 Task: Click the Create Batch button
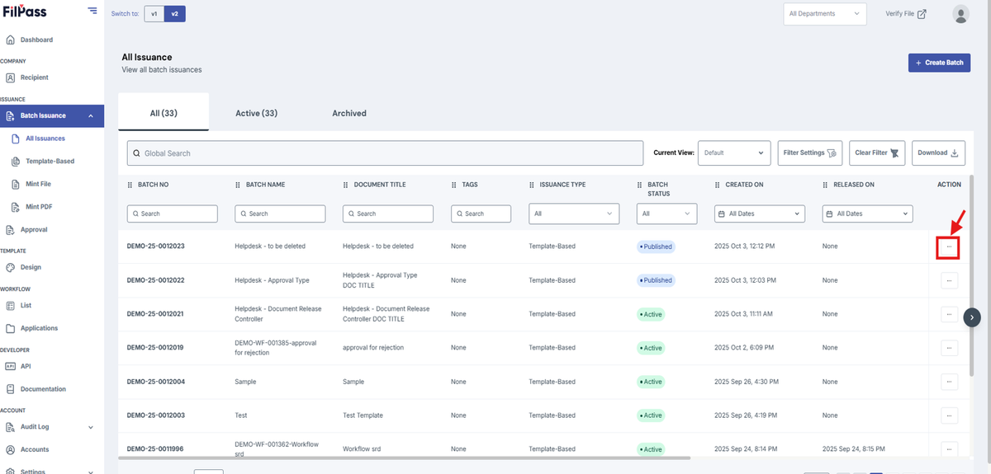[939, 63]
